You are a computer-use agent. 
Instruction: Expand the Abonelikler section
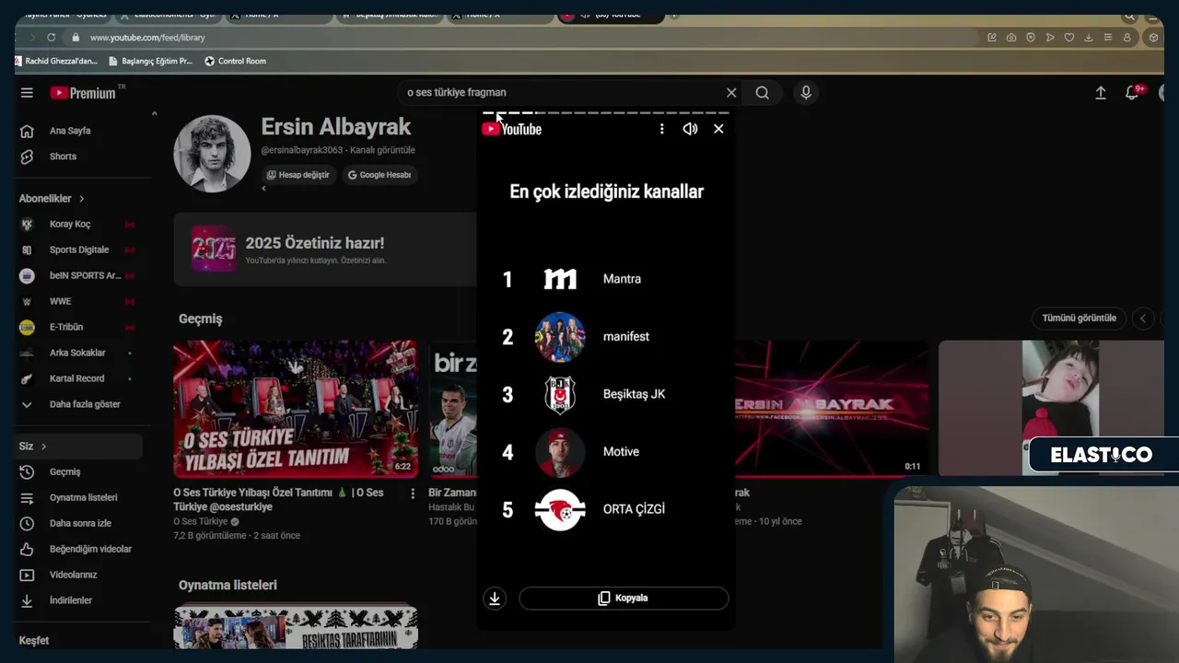(52, 199)
